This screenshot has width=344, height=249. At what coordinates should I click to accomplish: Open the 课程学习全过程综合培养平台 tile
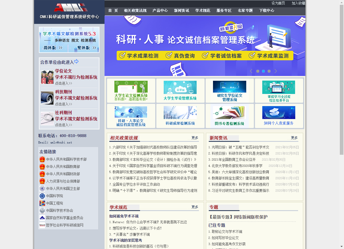coord(279,91)
